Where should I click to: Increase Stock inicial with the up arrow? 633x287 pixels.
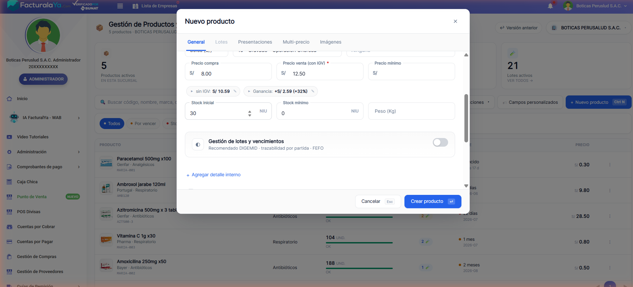click(250, 112)
